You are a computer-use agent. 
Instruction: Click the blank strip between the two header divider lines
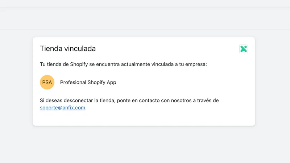(145, 19)
